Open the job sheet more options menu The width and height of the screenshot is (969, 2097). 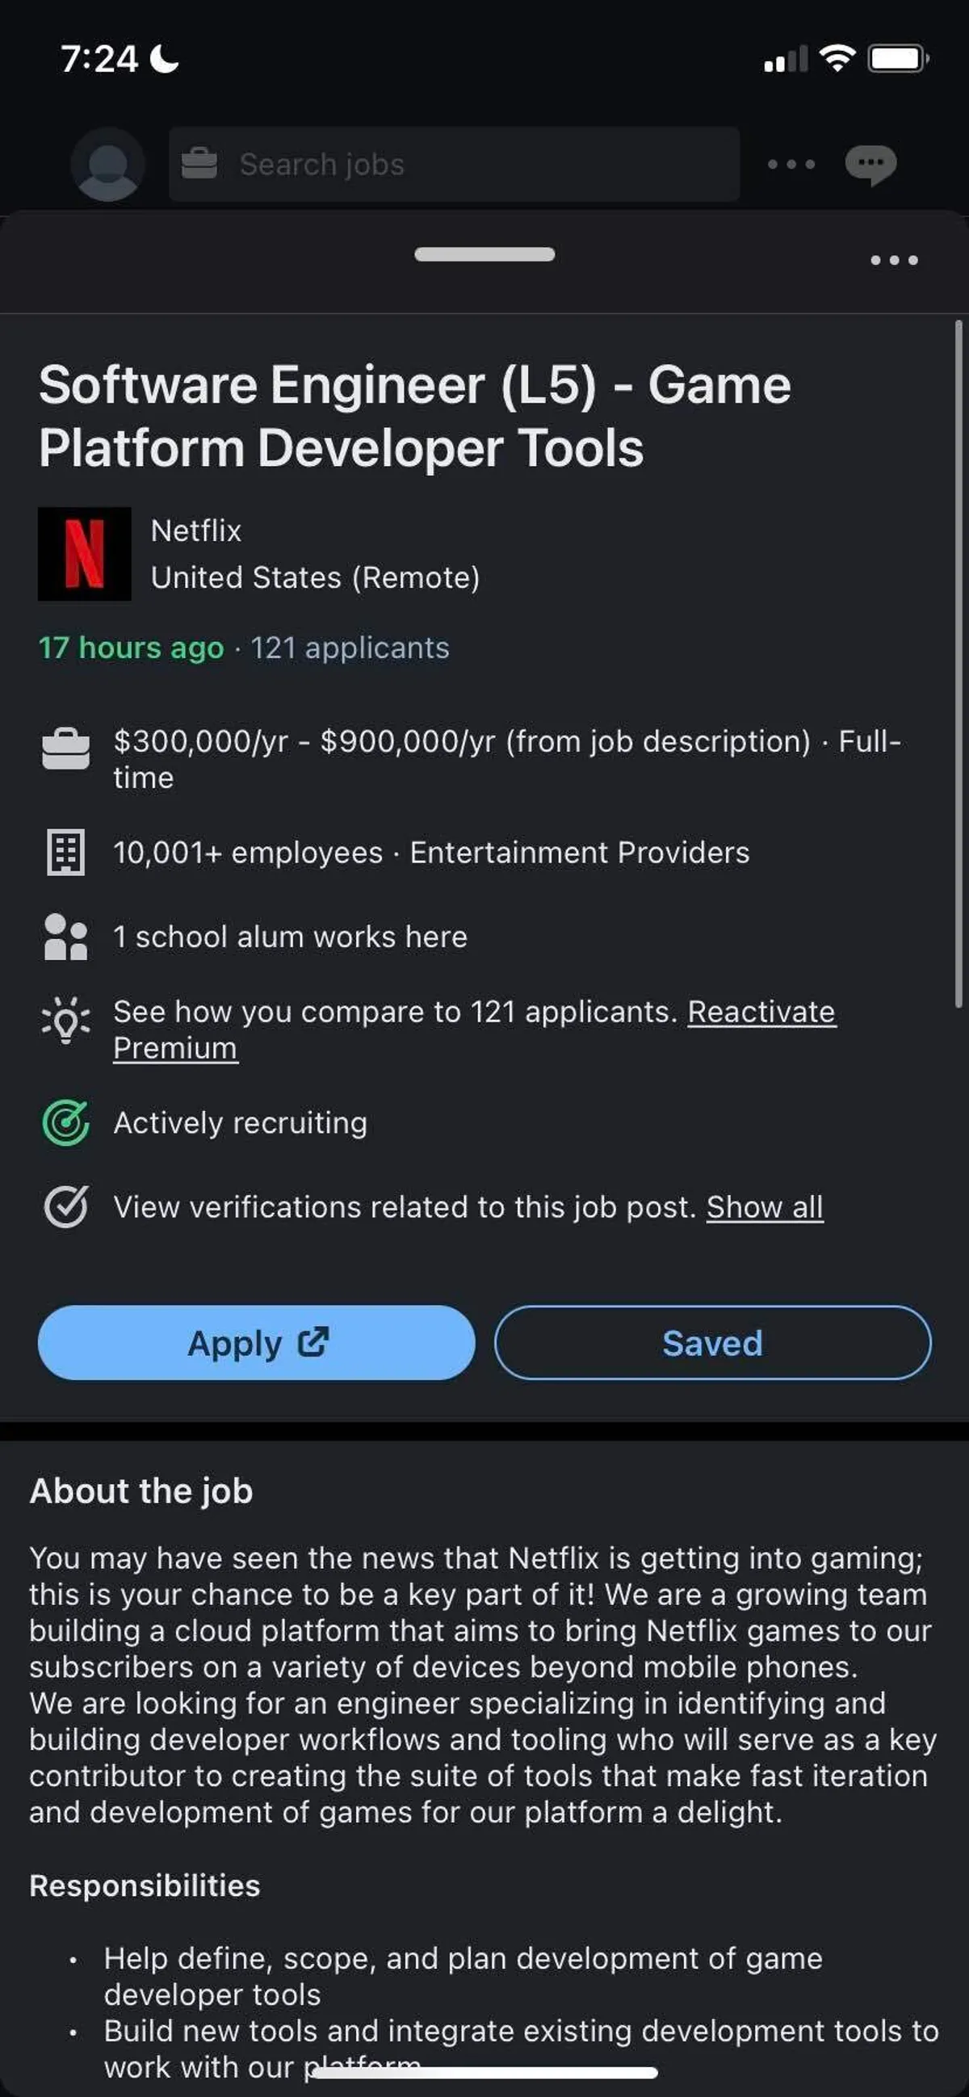(894, 261)
